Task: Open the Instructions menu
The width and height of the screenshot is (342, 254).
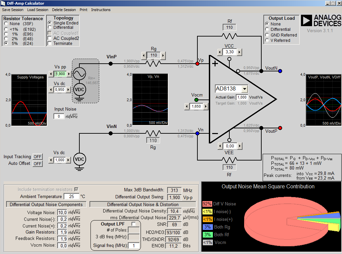Action: click(101, 10)
